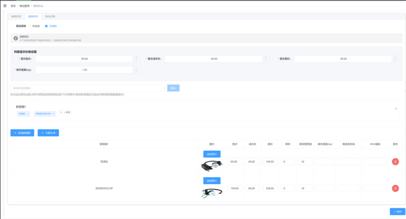Screen dimensions: 406x219
Task: Delete the 普通版 specification row
Action: click(x=395, y=161)
